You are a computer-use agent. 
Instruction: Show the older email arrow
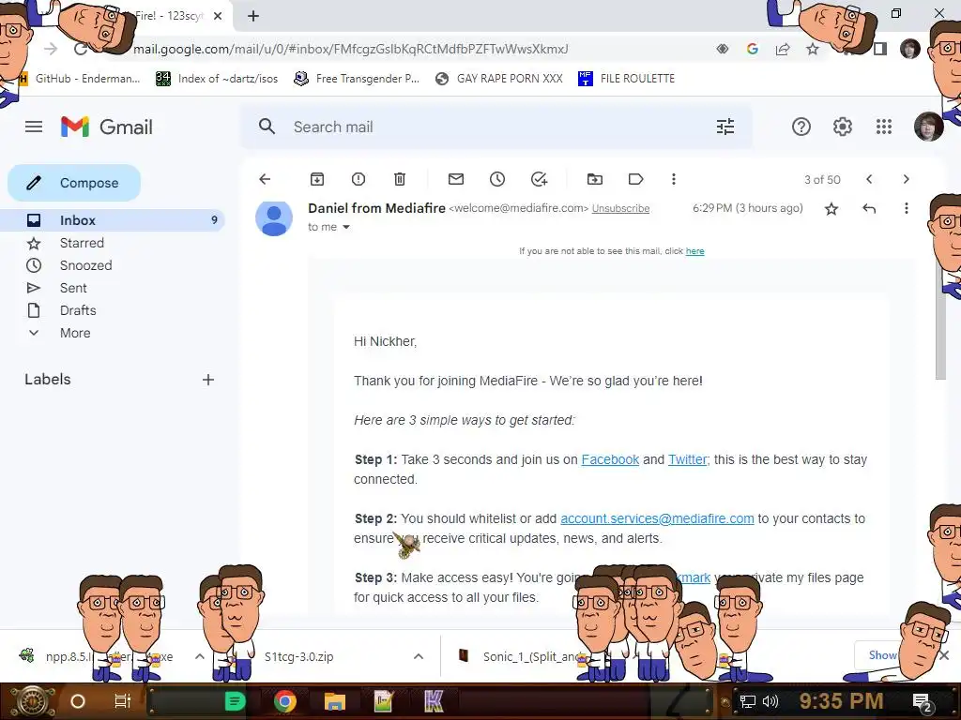tap(906, 179)
